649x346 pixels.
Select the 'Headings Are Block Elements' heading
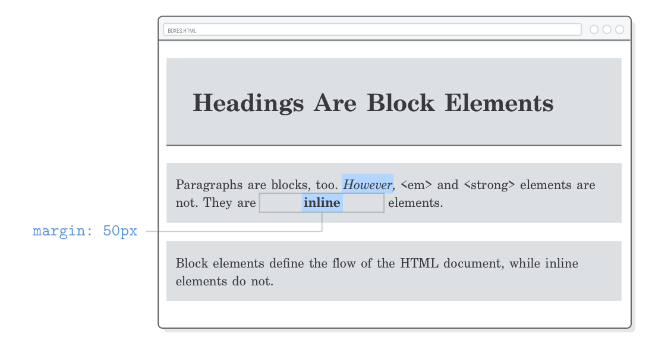pyautogui.click(x=373, y=102)
